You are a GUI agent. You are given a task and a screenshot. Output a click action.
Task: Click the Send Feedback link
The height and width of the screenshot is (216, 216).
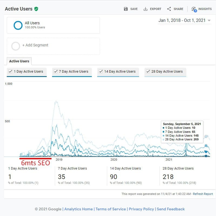pyautogui.click(x=171, y=209)
